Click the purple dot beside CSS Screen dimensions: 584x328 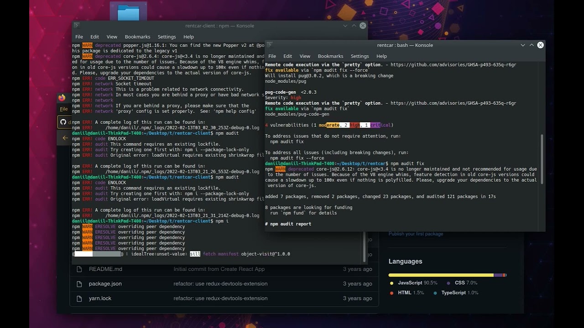tap(448, 283)
